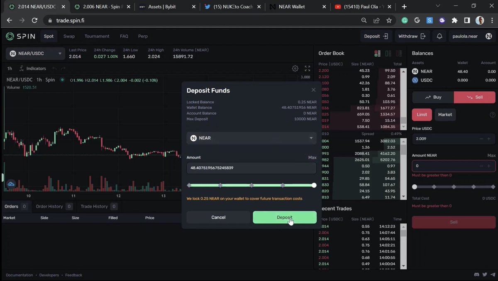Open the paulola.near account menu
This screenshot has width=498, height=281.
[472, 36]
